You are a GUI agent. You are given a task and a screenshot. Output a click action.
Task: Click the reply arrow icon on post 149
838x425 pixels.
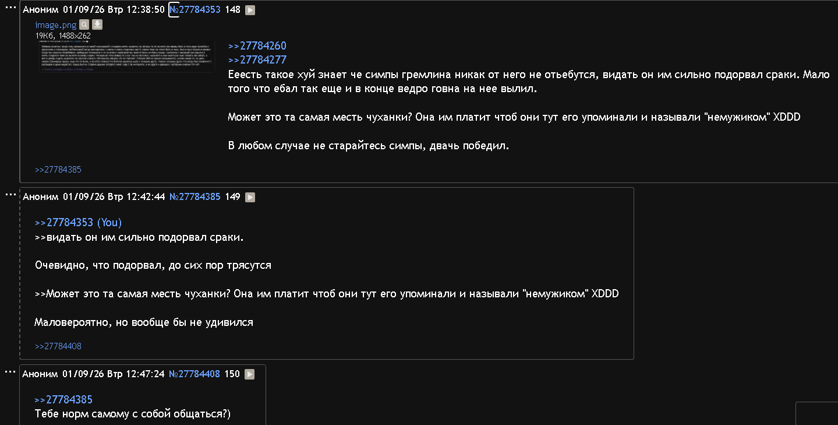(250, 197)
